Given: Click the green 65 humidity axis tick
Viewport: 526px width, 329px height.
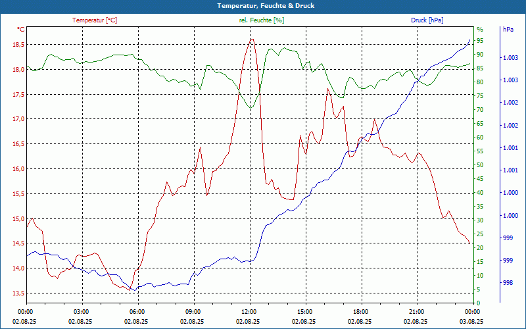Looking at the screenshot, I should pyautogui.click(x=480, y=124).
